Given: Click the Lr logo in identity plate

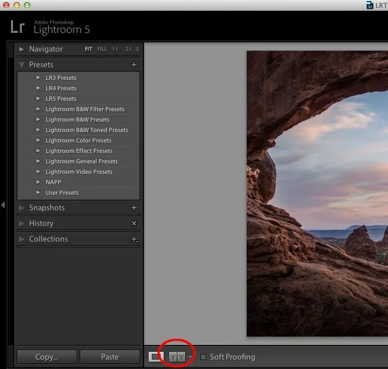Looking at the screenshot, I should click(x=17, y=27).
